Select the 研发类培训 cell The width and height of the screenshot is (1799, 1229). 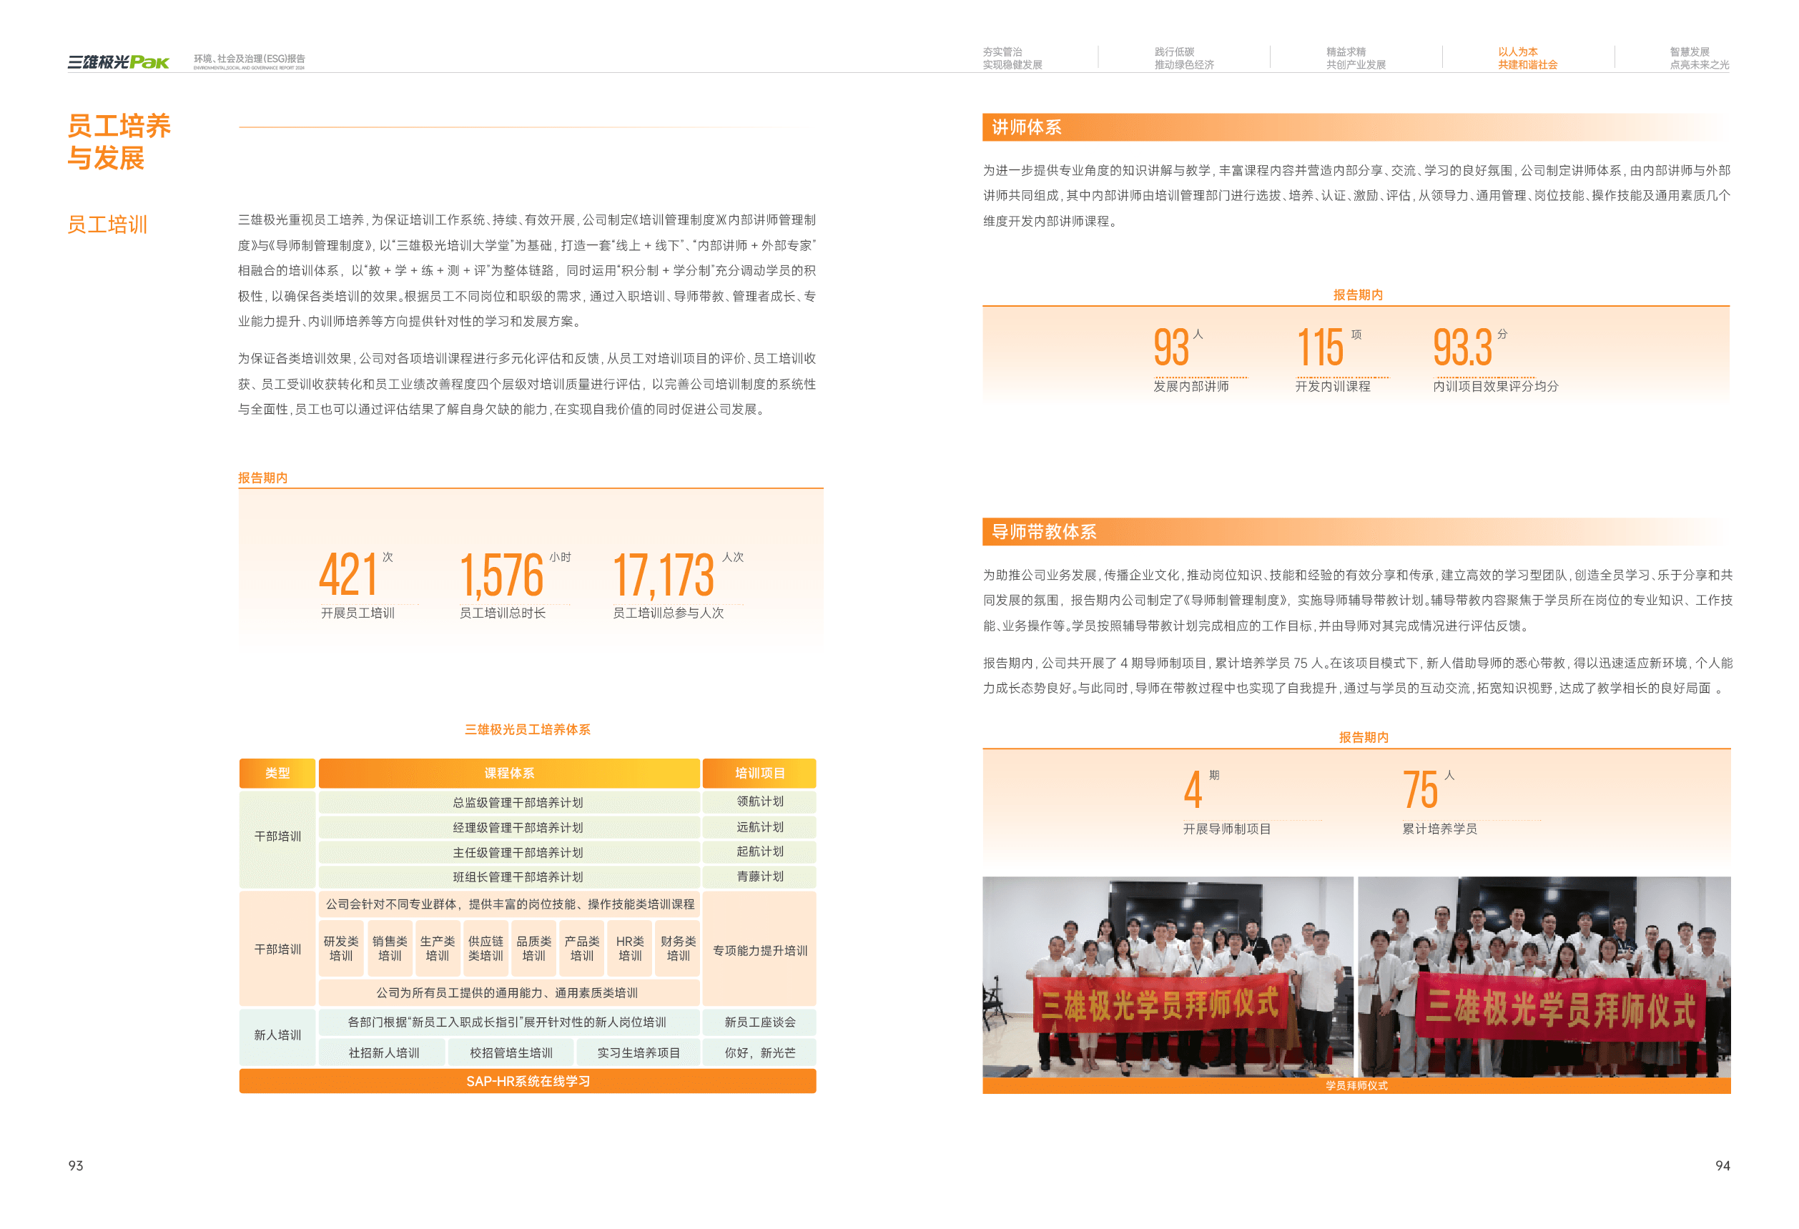[340, 949]
